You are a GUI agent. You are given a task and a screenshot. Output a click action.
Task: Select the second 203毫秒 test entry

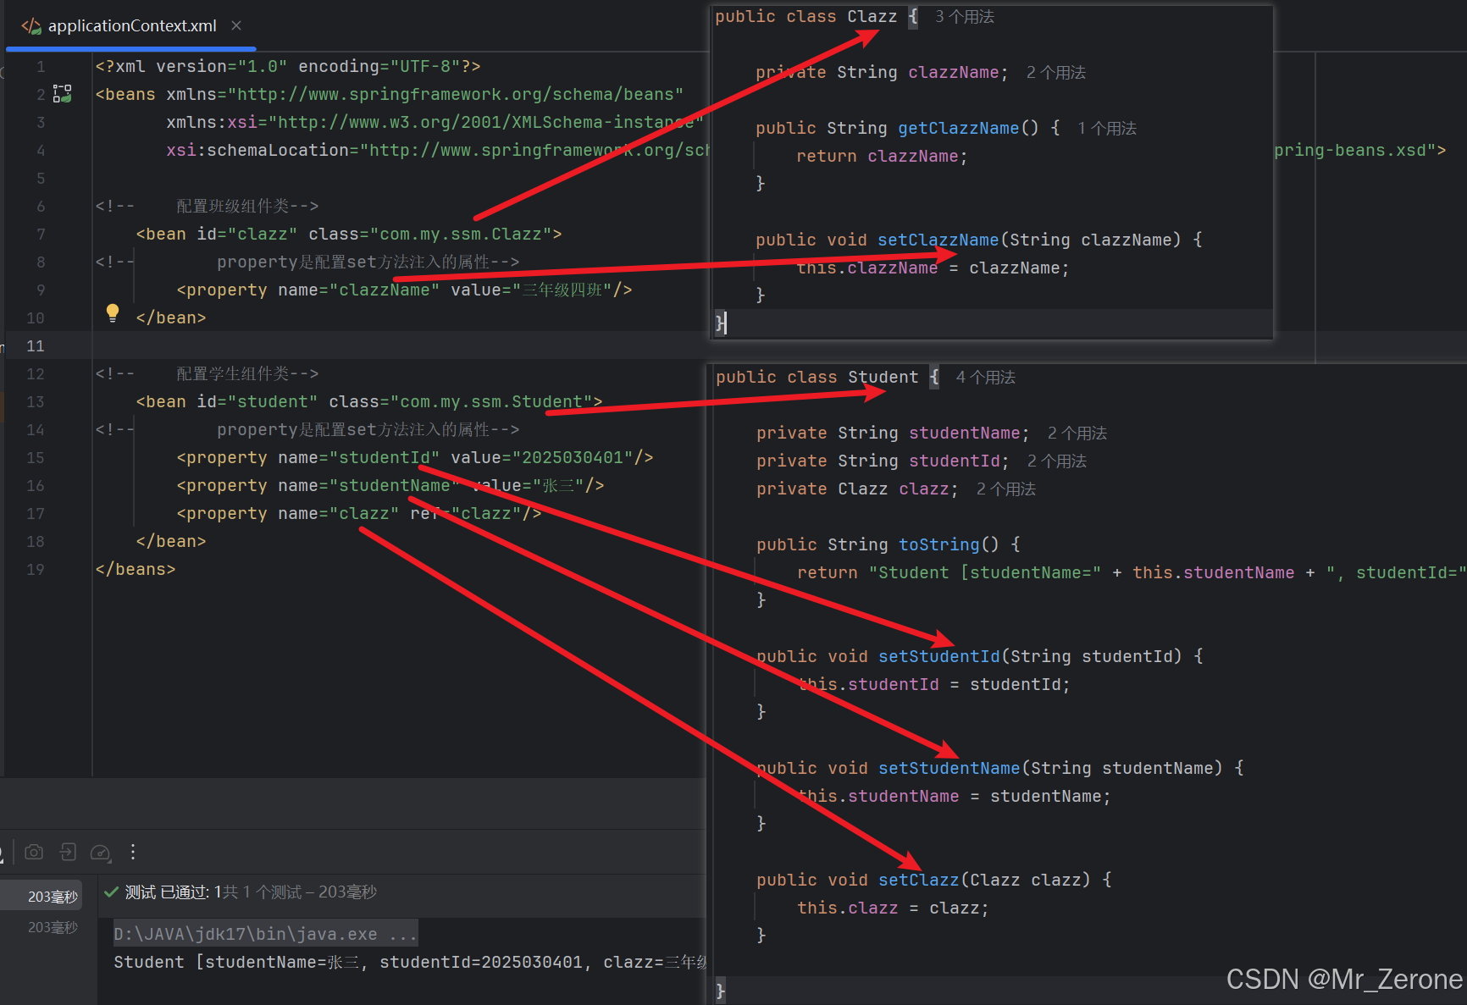point(53,926)
